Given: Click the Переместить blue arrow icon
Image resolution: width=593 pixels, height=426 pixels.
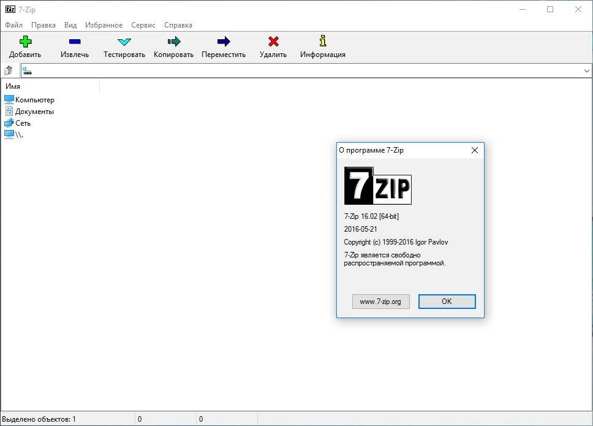Looking at the screenshot, I should pos(224,41).
